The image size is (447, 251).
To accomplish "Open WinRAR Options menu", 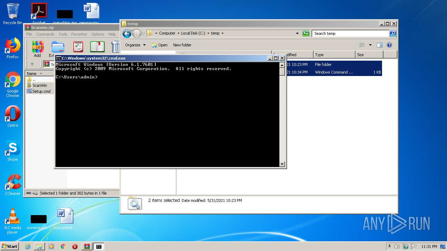I will pos(98,34).
